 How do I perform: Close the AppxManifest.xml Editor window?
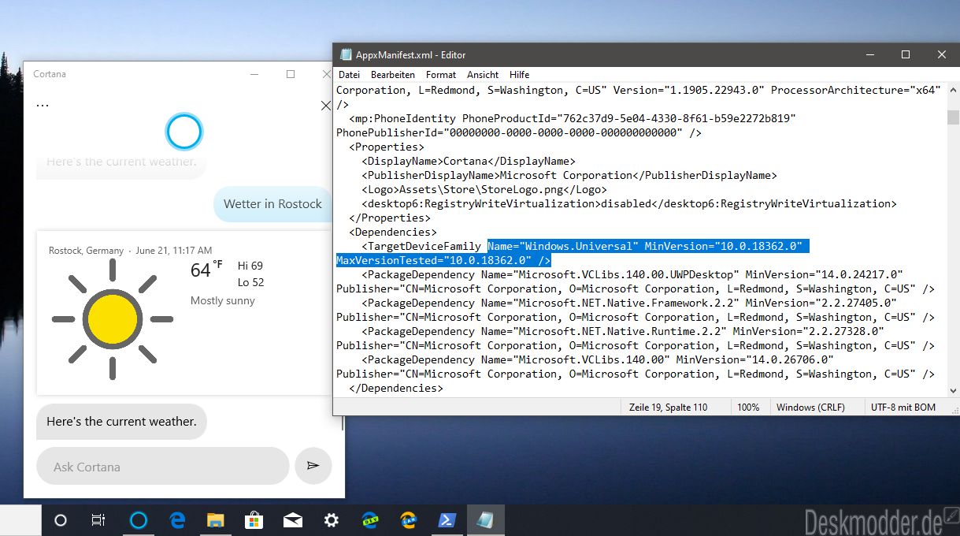pos(942,54)
